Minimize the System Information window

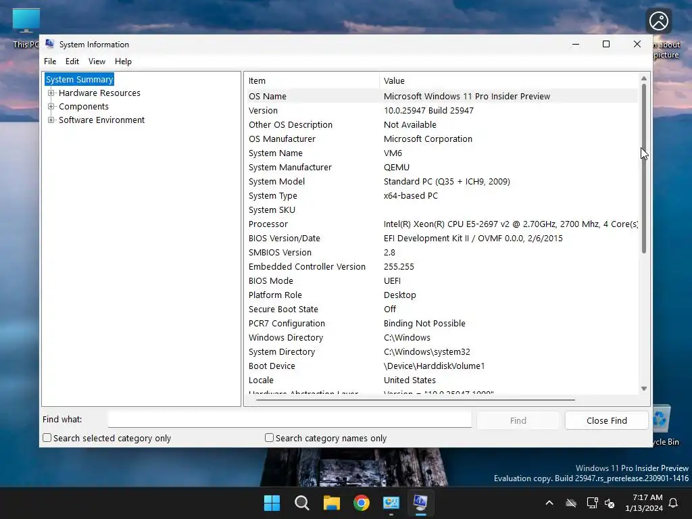(576, 44)
